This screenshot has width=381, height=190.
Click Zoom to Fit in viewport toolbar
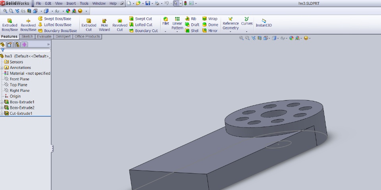pos(241,38)
